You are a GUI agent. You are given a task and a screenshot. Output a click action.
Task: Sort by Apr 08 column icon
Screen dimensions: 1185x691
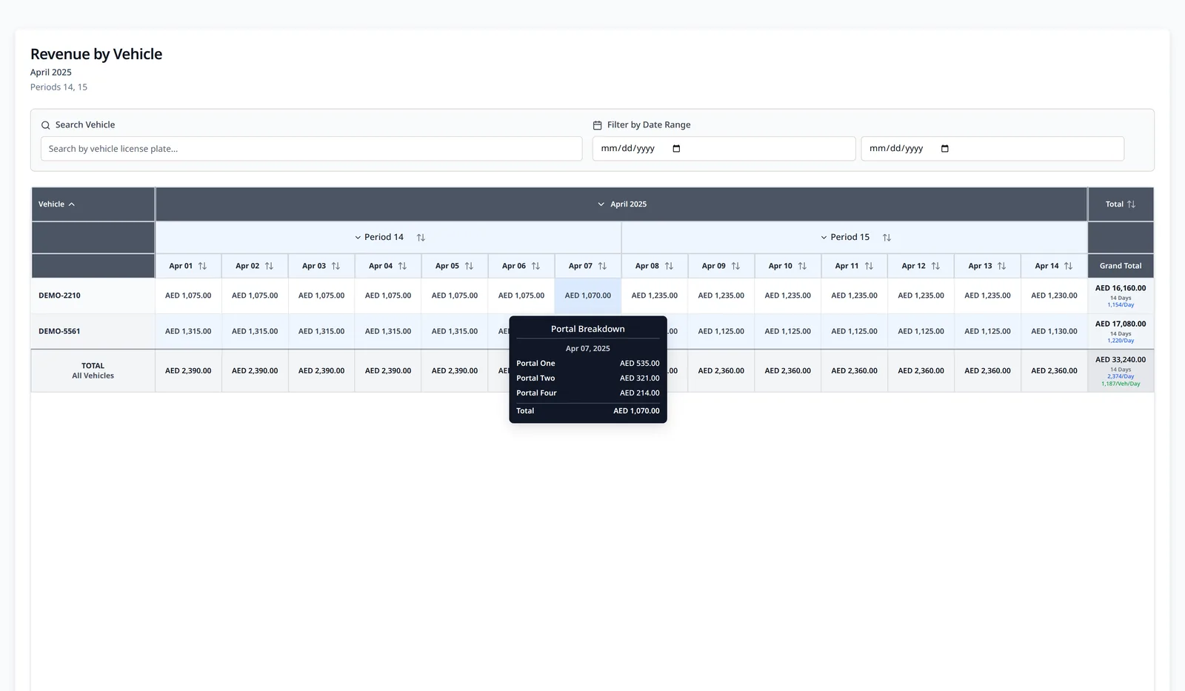pos(669,266)
